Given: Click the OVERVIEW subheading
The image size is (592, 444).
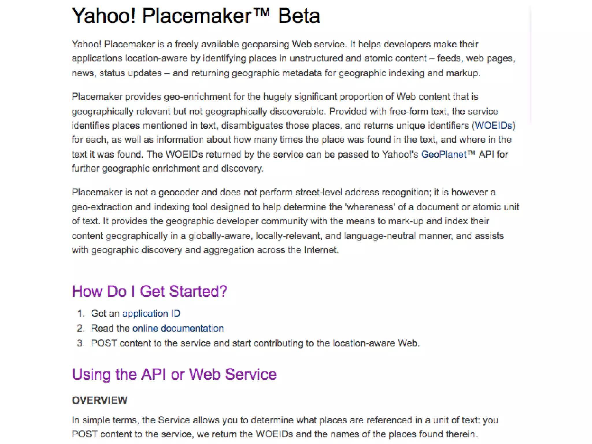Looking at the screenshot, I should coord(99,400).
